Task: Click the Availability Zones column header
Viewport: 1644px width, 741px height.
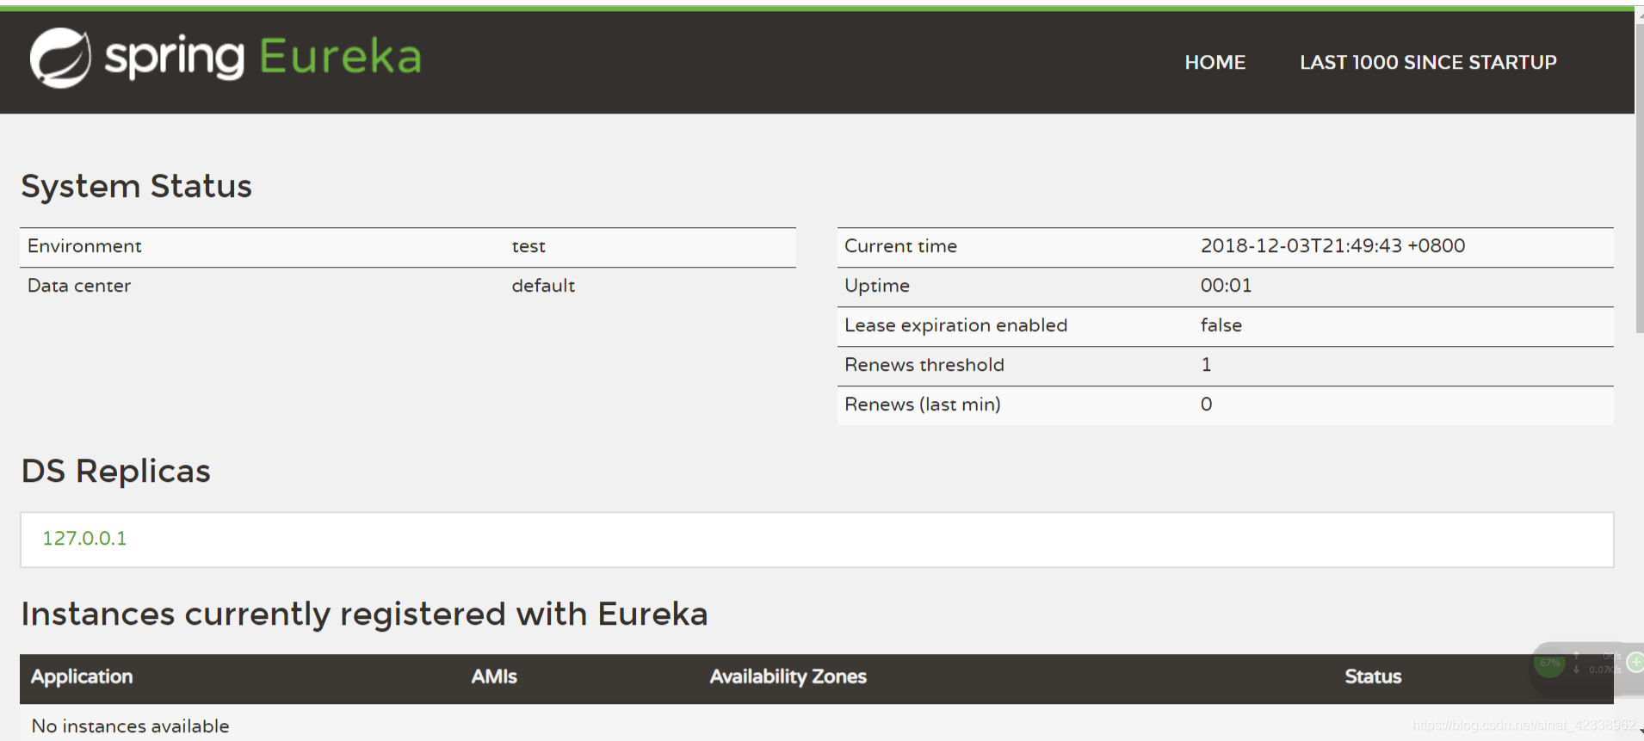Action: 788,676
